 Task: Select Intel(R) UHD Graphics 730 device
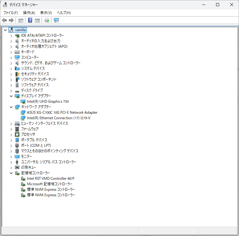(x=48, y=101)
